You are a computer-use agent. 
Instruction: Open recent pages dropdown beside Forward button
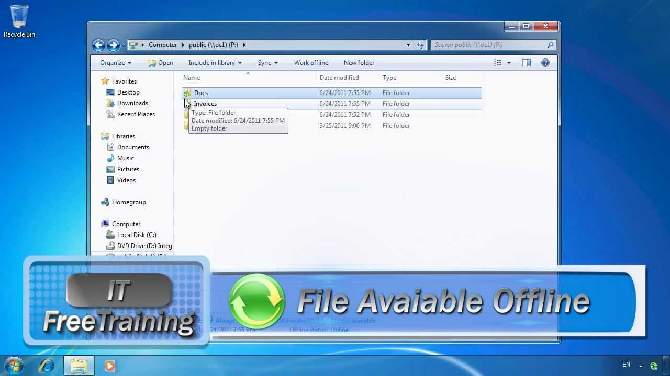[x=124, y=45]
